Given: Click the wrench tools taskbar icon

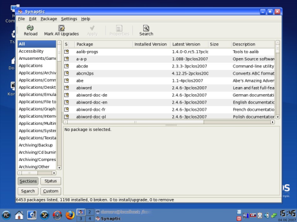Looking at the screenshot, I should [x=45, y=215].
